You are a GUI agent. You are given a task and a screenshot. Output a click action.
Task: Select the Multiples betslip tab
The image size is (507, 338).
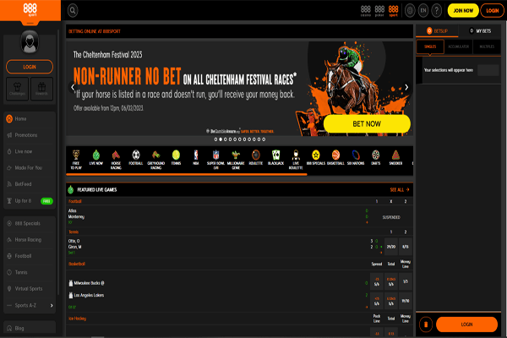click(487, 46)
